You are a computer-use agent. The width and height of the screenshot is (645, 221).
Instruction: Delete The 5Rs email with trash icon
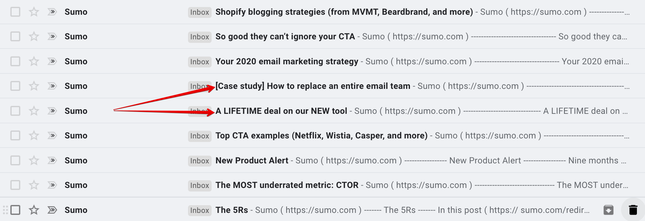(633, 210)
